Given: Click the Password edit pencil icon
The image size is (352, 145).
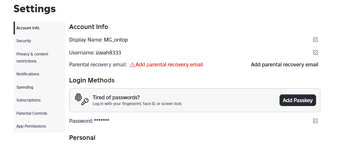Looking at the screenshot, I should (x=315, y=121).
